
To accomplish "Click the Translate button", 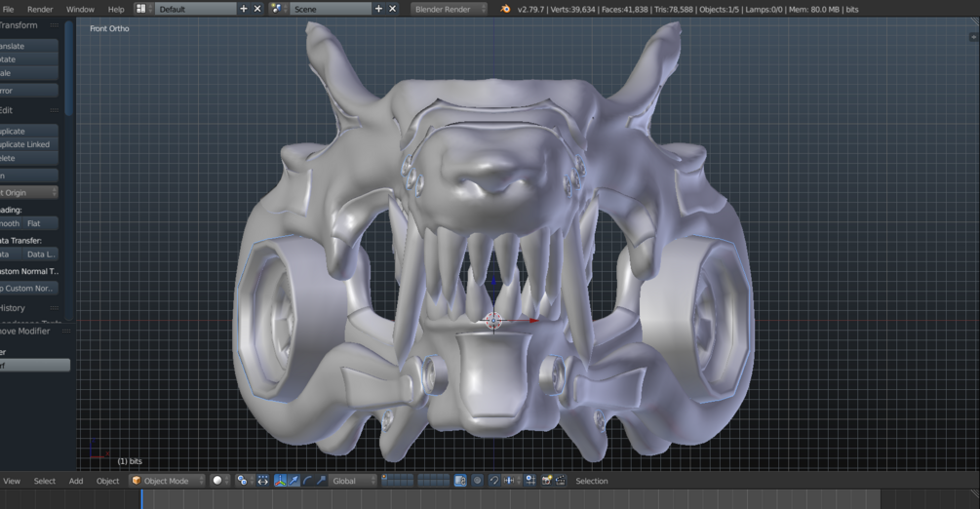I will (x=28, y=46).
